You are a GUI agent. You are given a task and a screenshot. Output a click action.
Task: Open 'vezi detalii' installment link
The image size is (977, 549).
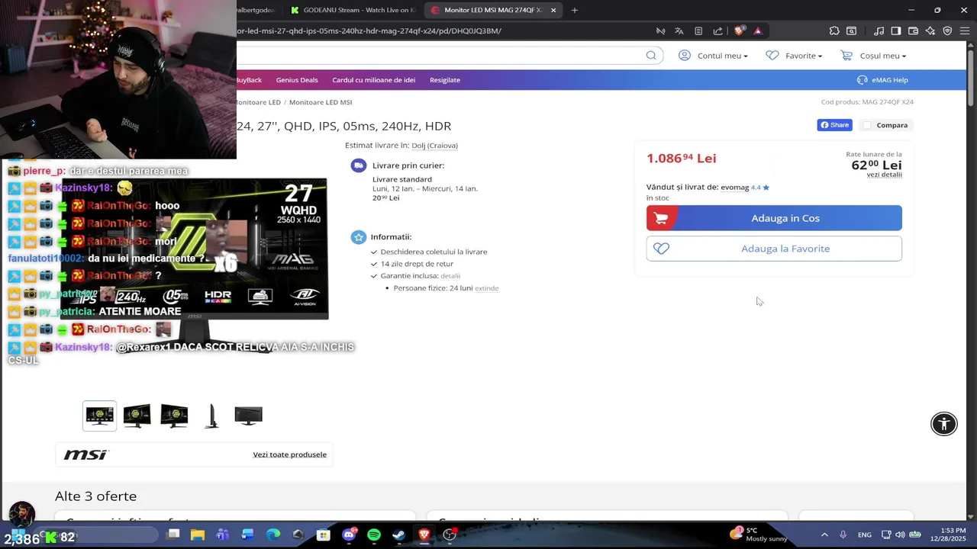(884, 175)
